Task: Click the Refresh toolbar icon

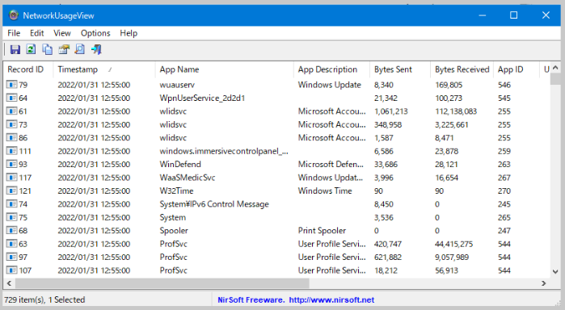Action: 31,49
